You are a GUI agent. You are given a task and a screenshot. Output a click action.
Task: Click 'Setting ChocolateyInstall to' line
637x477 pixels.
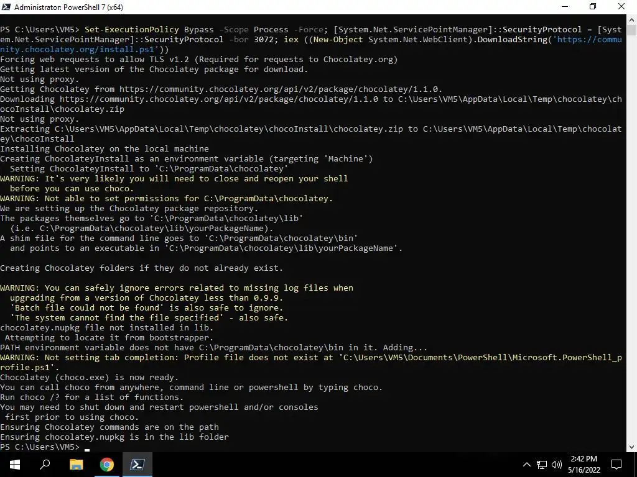(x=149, y=169)
